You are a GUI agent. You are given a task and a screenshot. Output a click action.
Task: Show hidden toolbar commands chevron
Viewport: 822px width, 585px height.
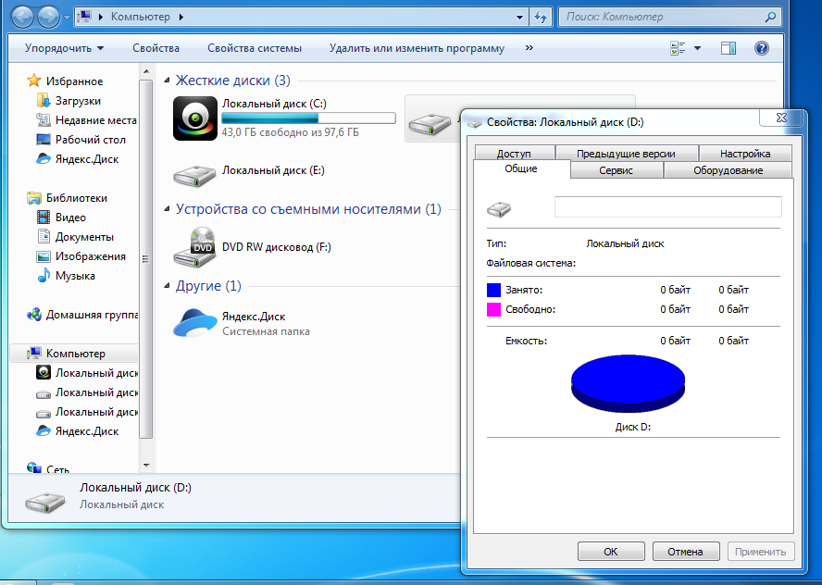click(x=529, y=48)
